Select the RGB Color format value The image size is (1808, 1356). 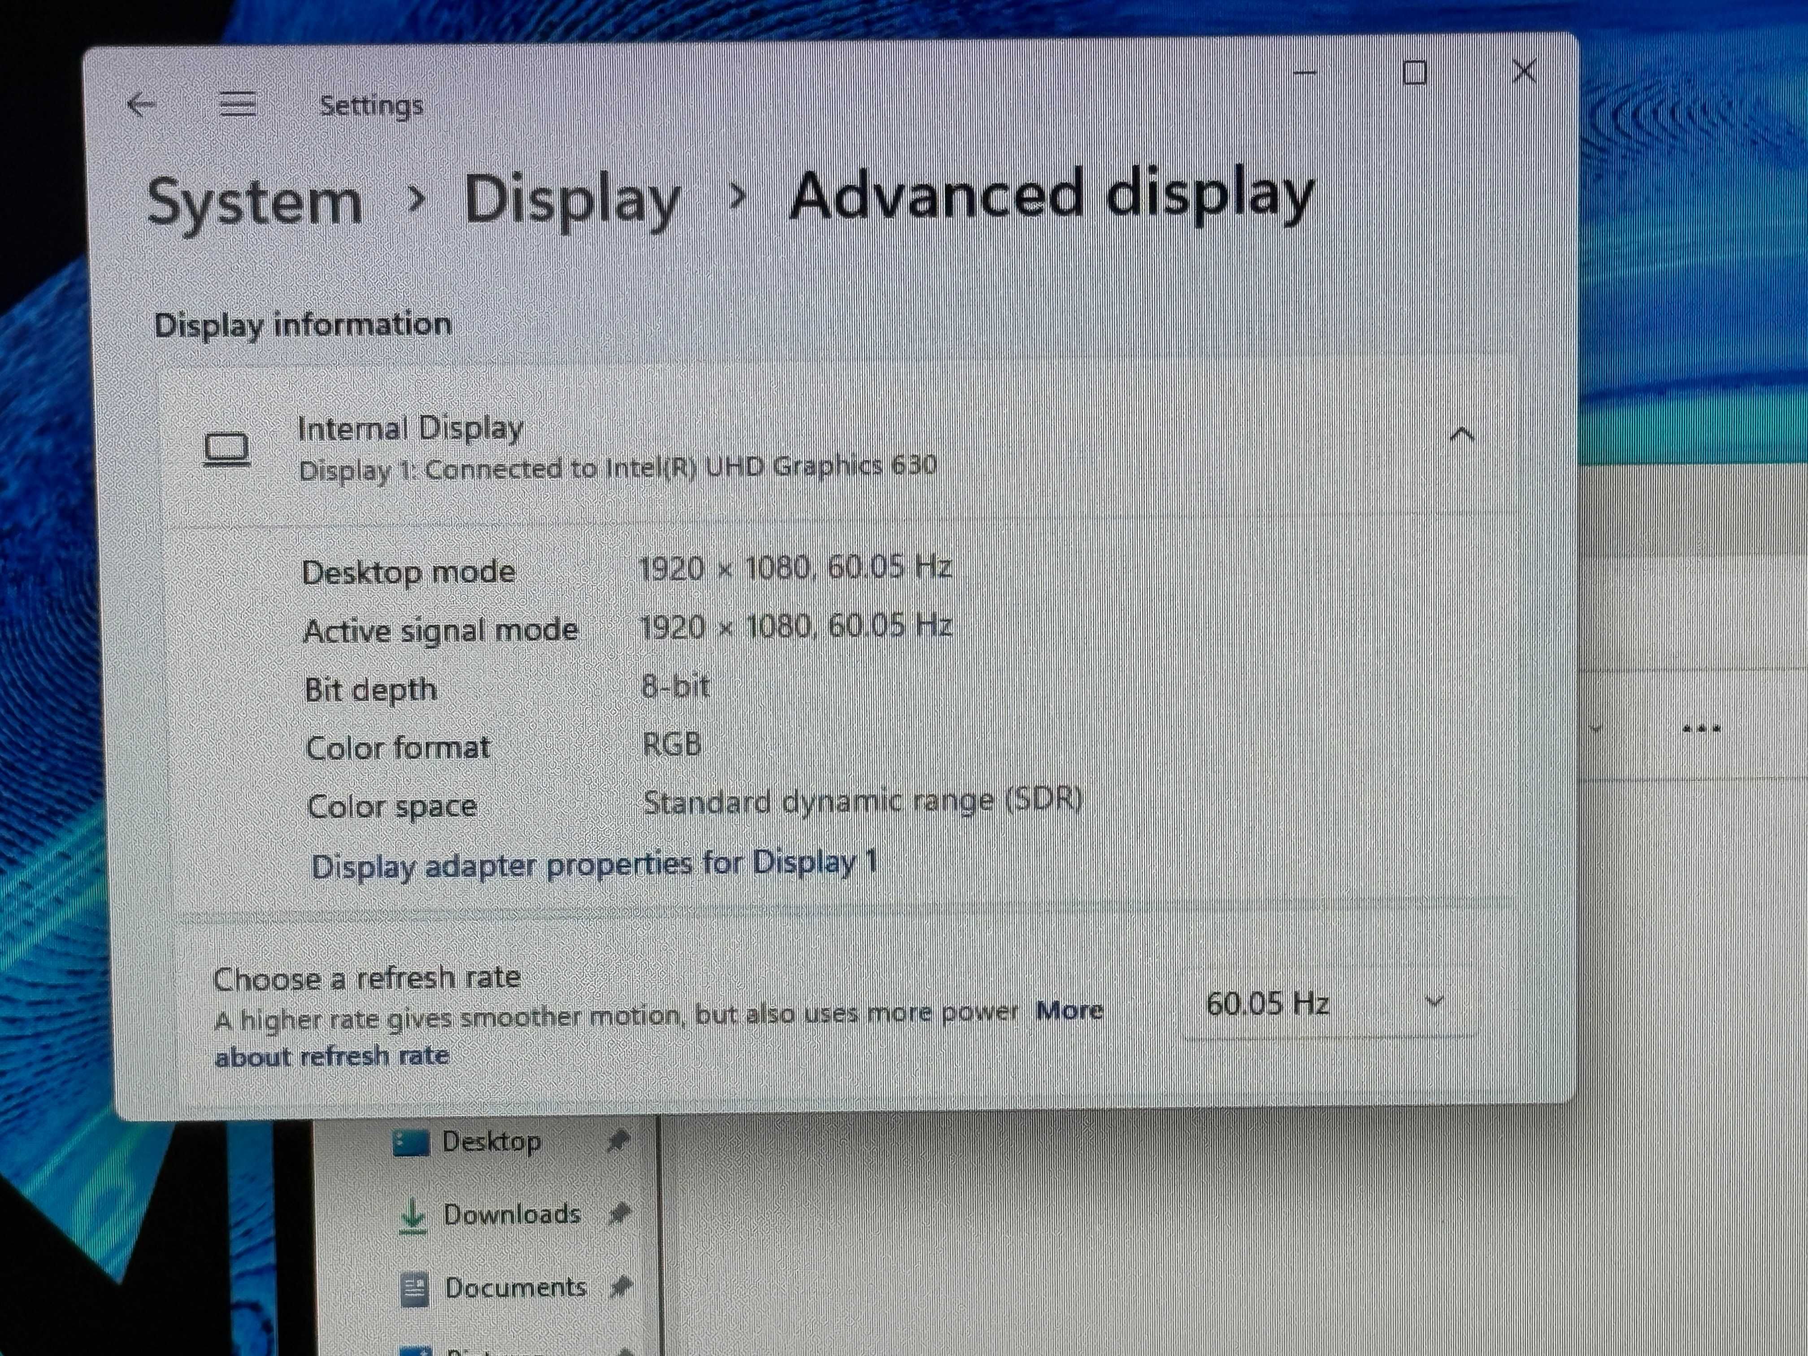pyautogui.click(x=672, y=745)
